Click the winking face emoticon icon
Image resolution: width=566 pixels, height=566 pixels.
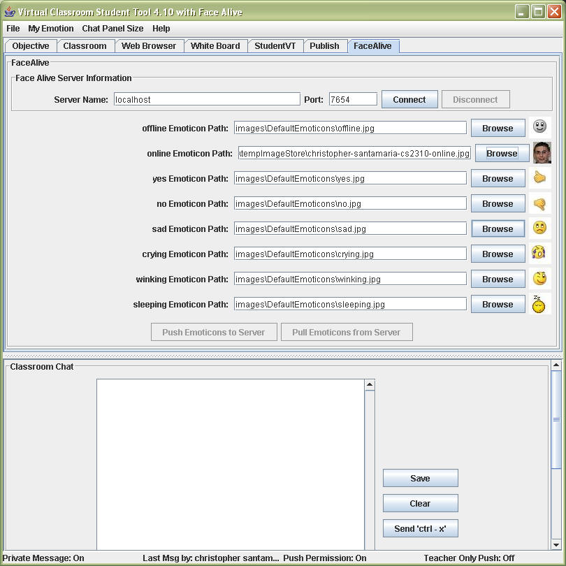539,278
